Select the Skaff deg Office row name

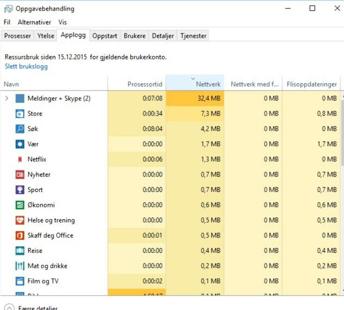point(51,235)
